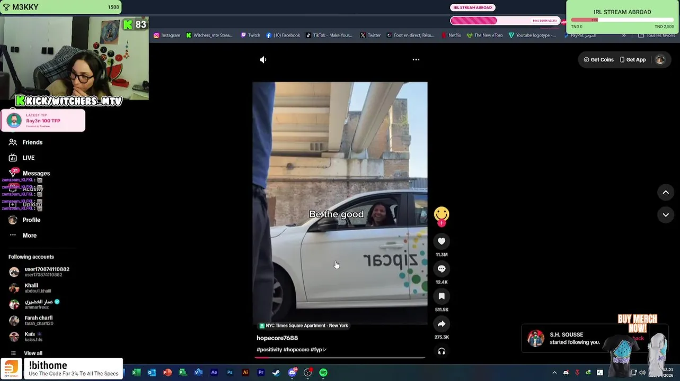Open the Twitch bookmark
The height and width of the screenshot is (381, 680).
[250, 35]
